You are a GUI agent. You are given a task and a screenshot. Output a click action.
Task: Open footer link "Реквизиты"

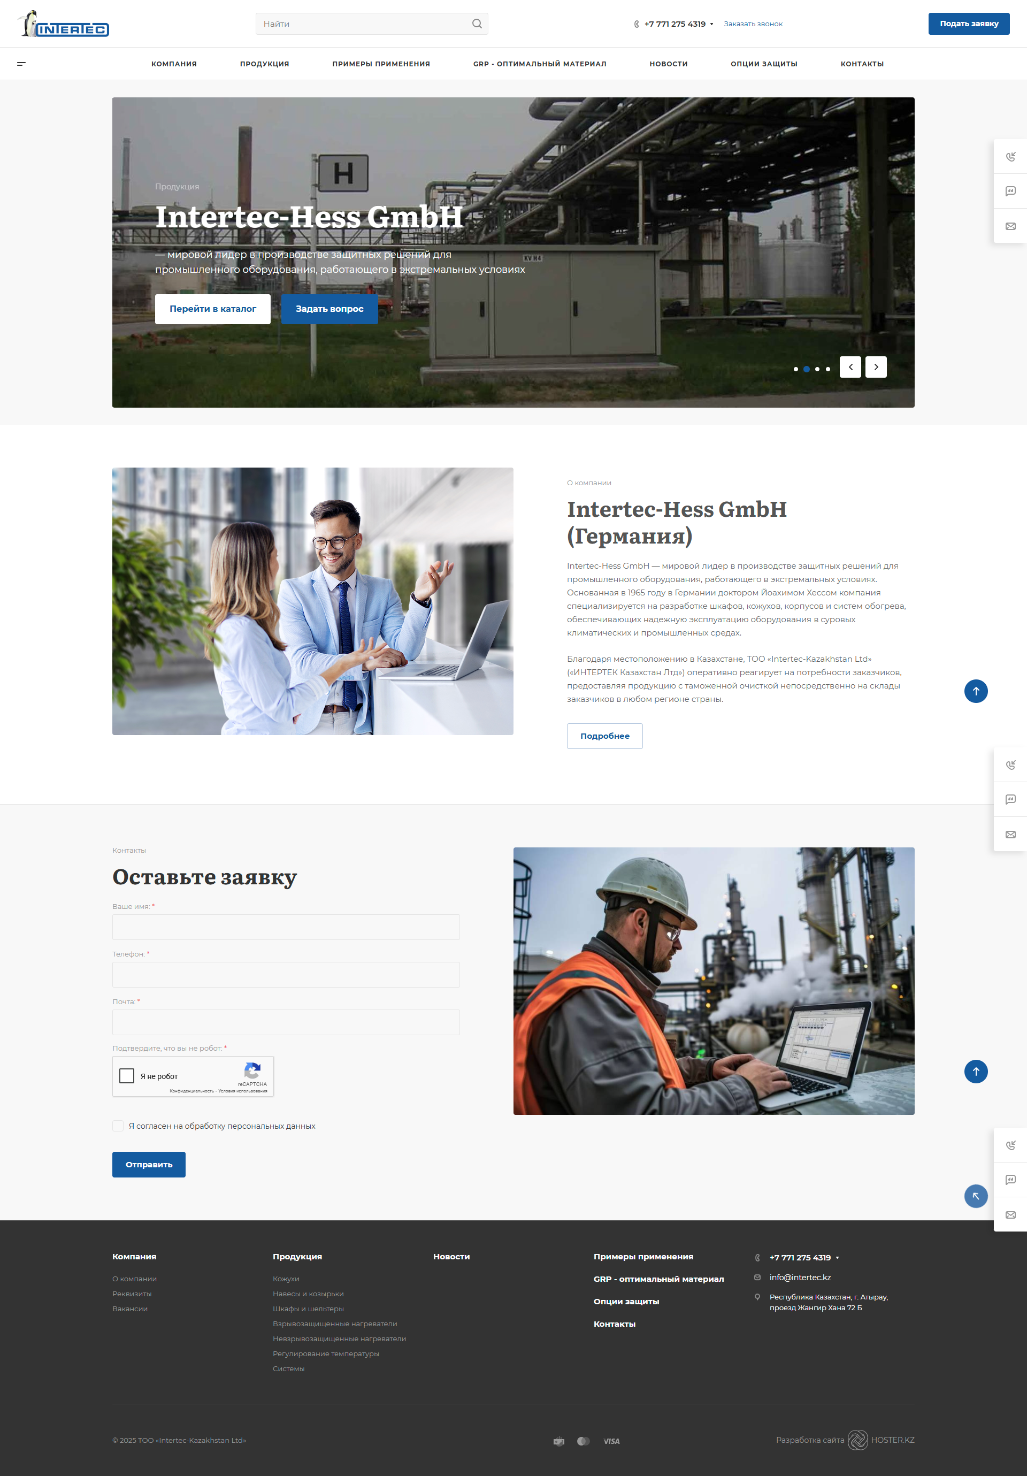132,1294
